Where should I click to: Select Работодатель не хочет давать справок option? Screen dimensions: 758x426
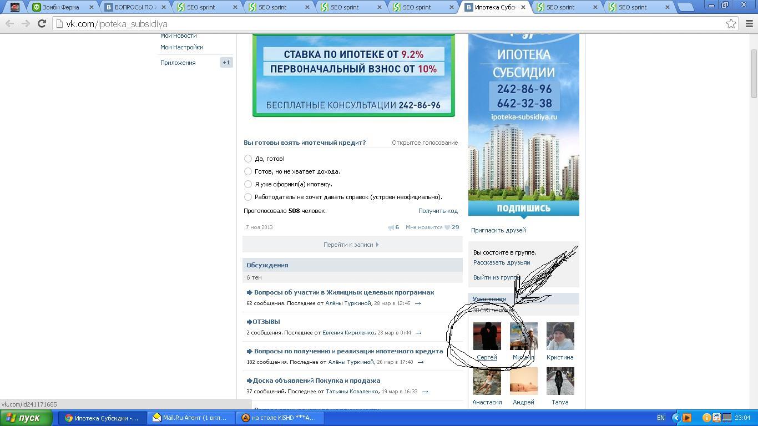point(248,197)
